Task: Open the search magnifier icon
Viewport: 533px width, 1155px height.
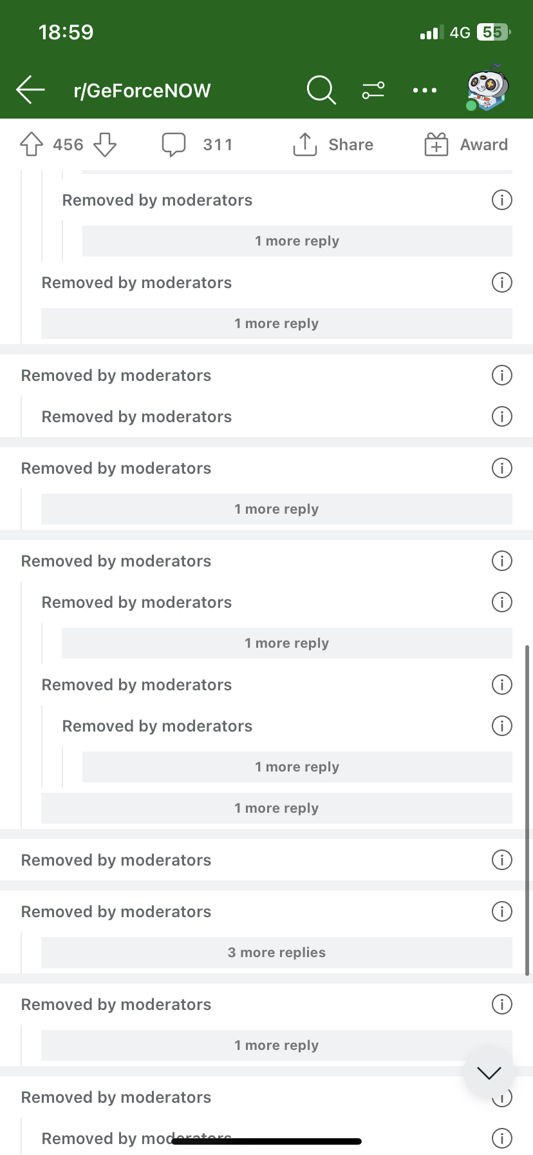Action: (x=321, y=90)
